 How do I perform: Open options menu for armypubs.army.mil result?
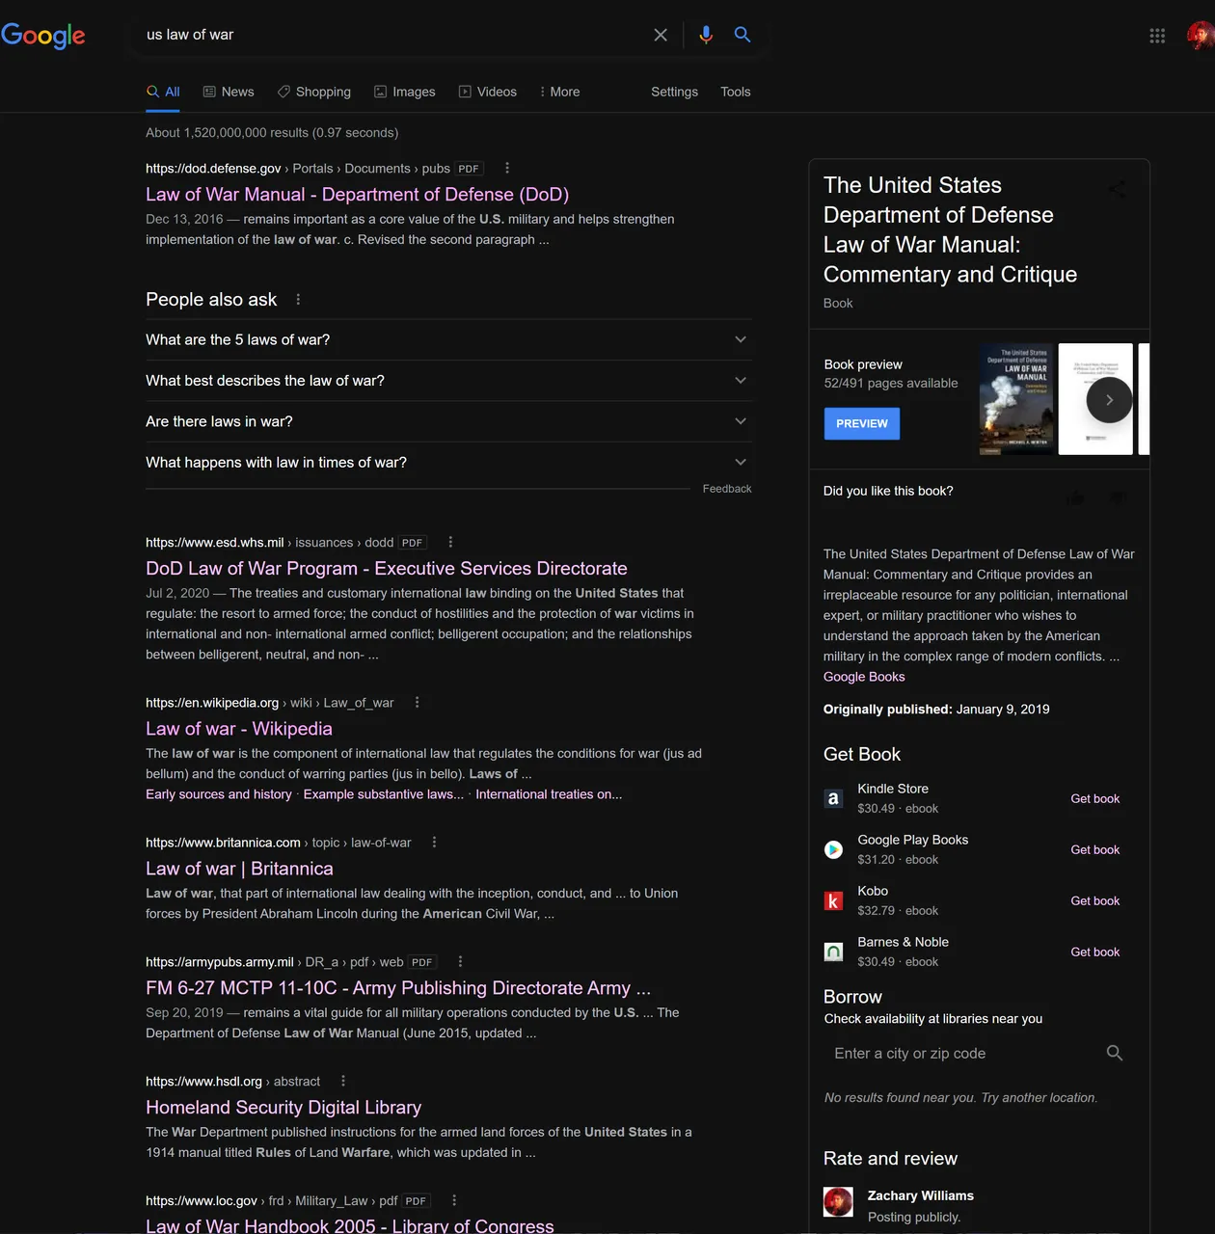tap(460, 961)
